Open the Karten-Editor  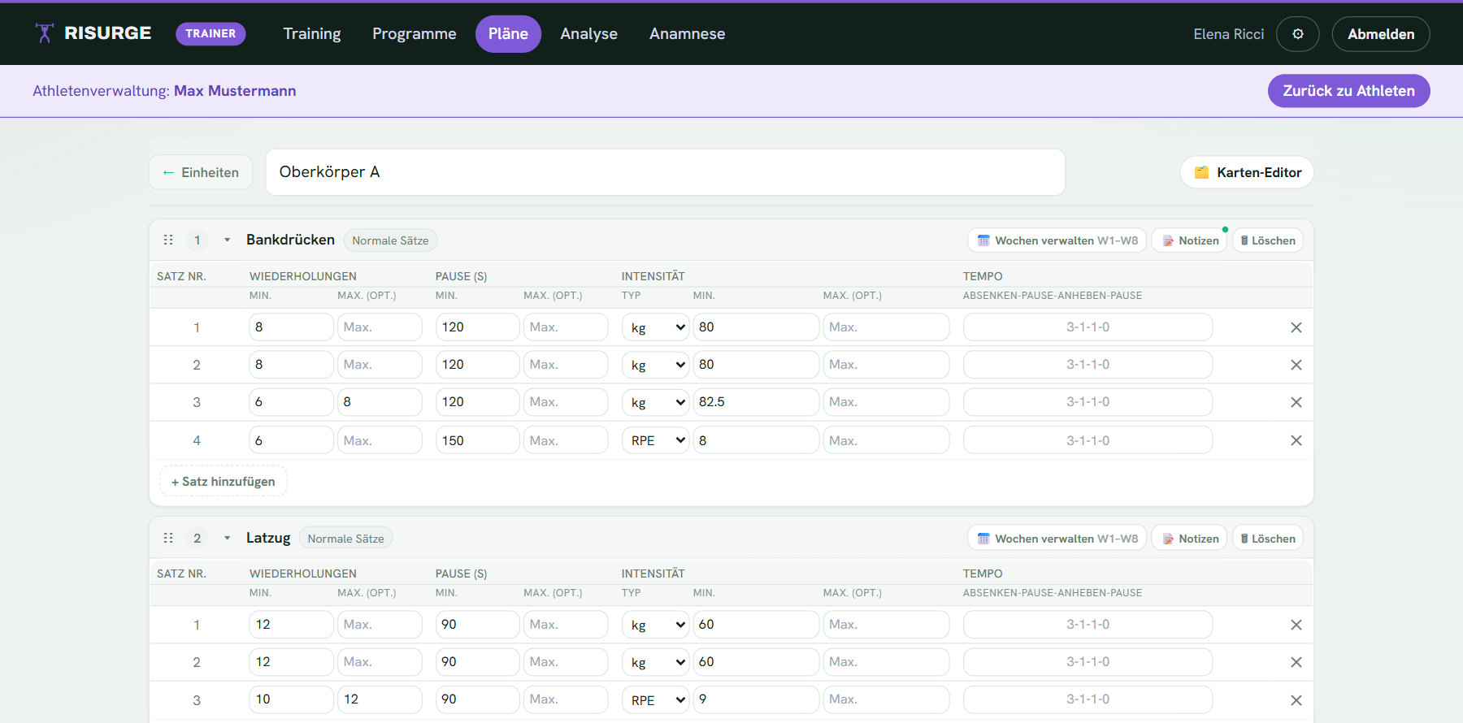[1247, 172]
